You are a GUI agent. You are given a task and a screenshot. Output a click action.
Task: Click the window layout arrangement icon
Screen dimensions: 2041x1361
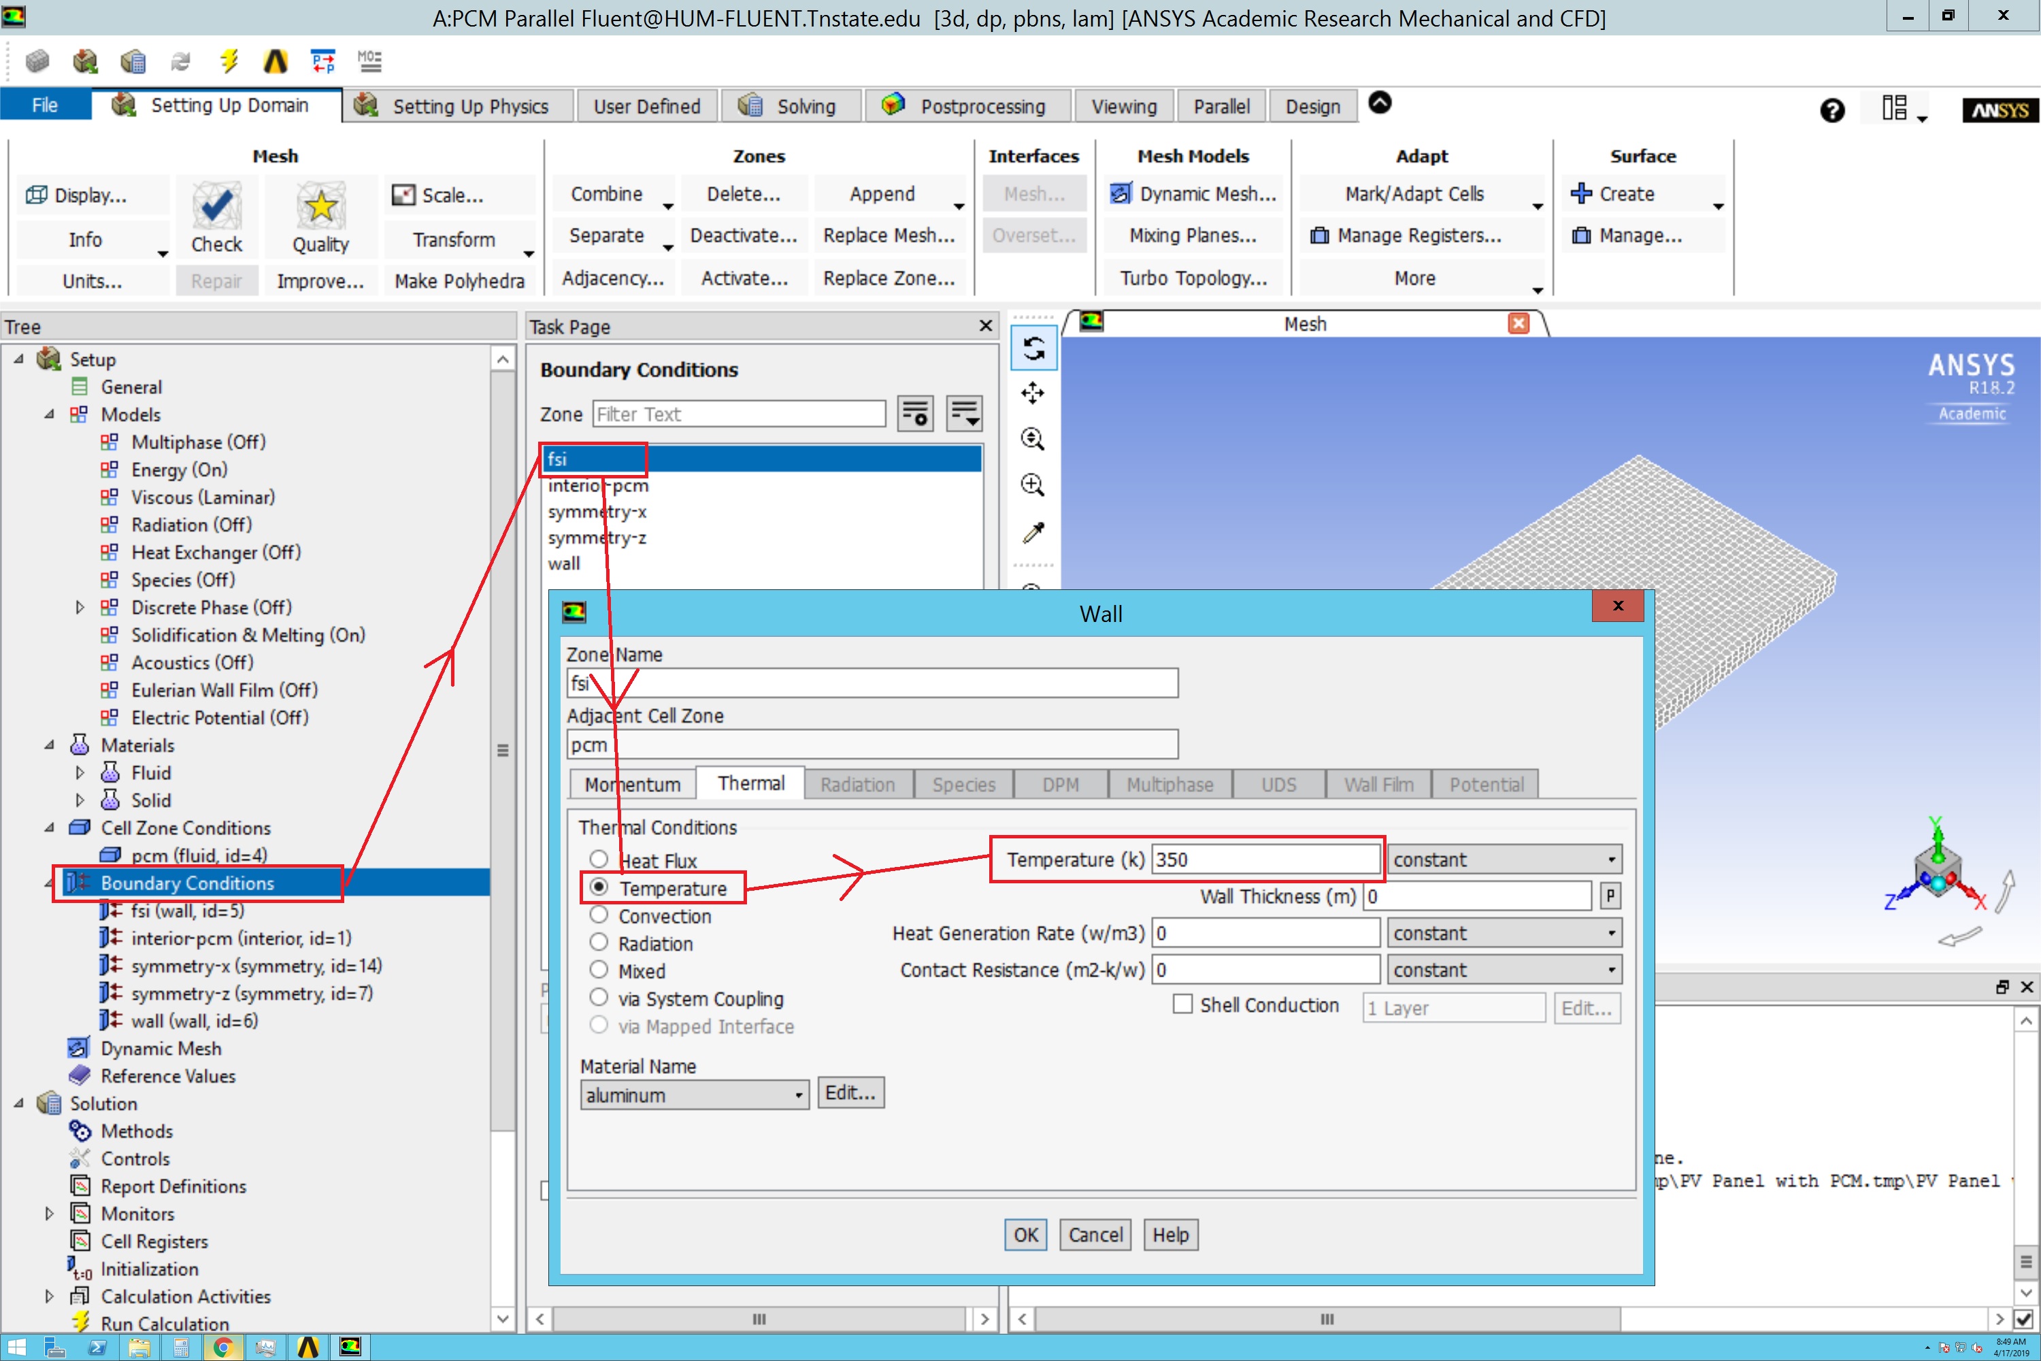pos(1894,108)
